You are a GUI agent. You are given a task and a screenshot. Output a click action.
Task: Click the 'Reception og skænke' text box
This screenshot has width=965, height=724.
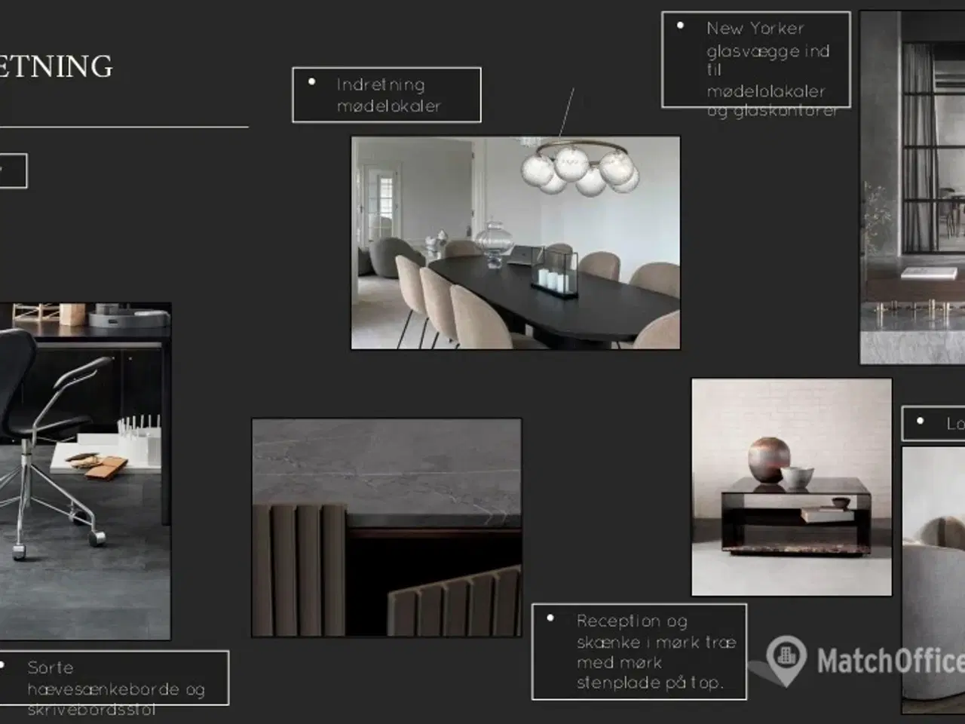pyautogui.click(x=639, y=652)
